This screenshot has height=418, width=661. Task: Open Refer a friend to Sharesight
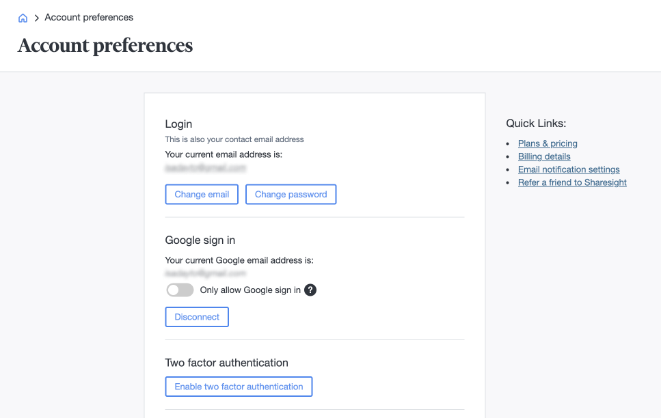pyautogui.click(x=571, y=182)
